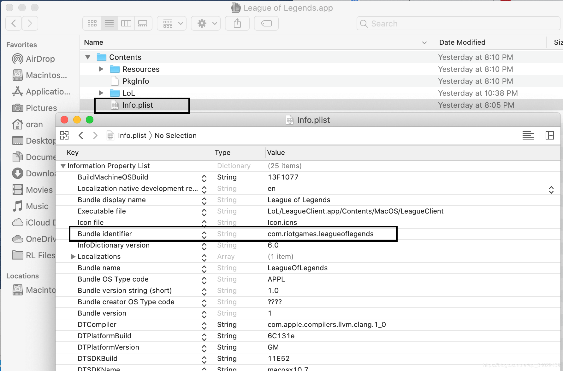
Task: Select the InfoDictionary version row
Action: 308,245
